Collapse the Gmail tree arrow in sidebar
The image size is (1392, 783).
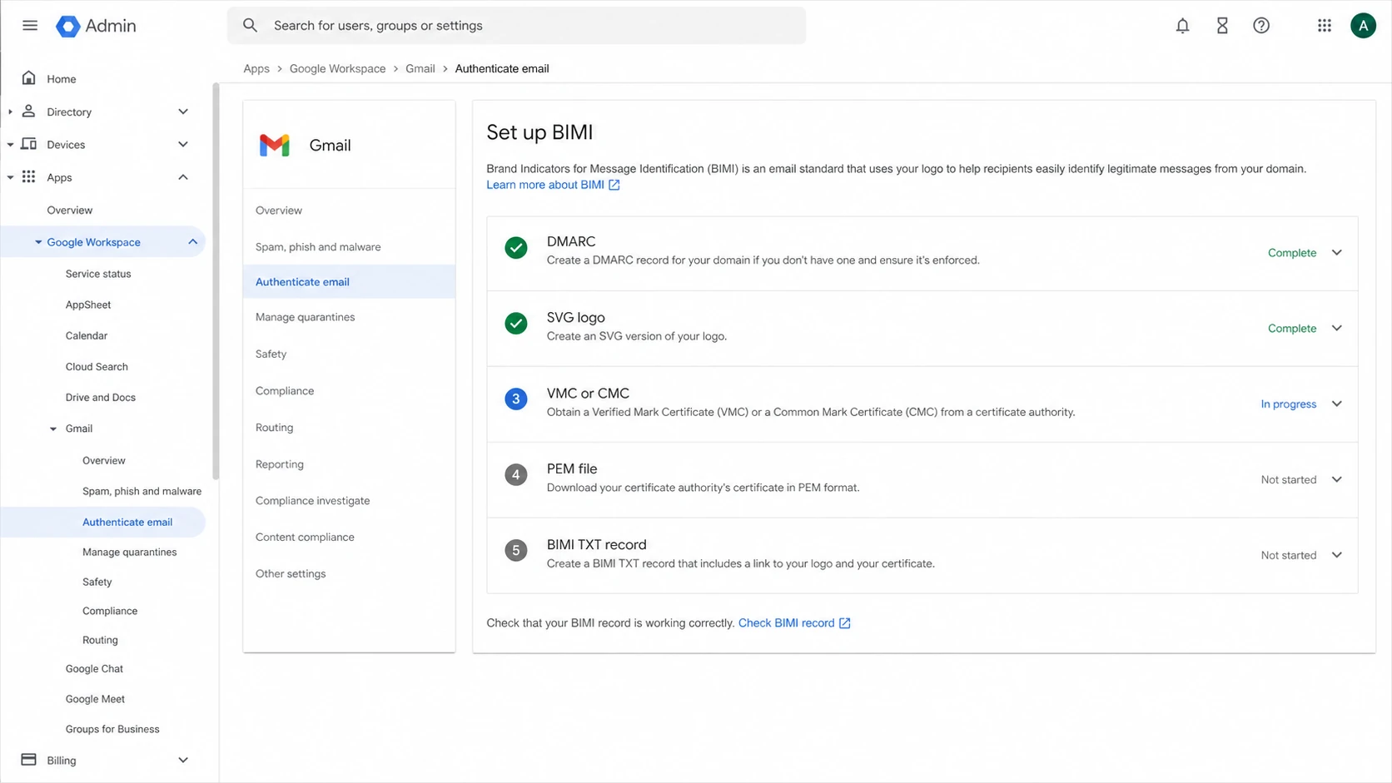(53, 429)
